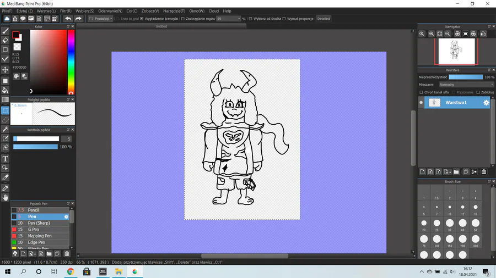Open the Warstwa menu
The height and width of the screenshot is (278, 496).
[x=46, y=11]
